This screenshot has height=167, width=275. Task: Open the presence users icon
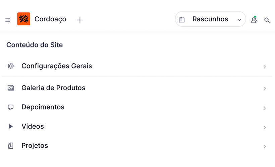[254, 20]
